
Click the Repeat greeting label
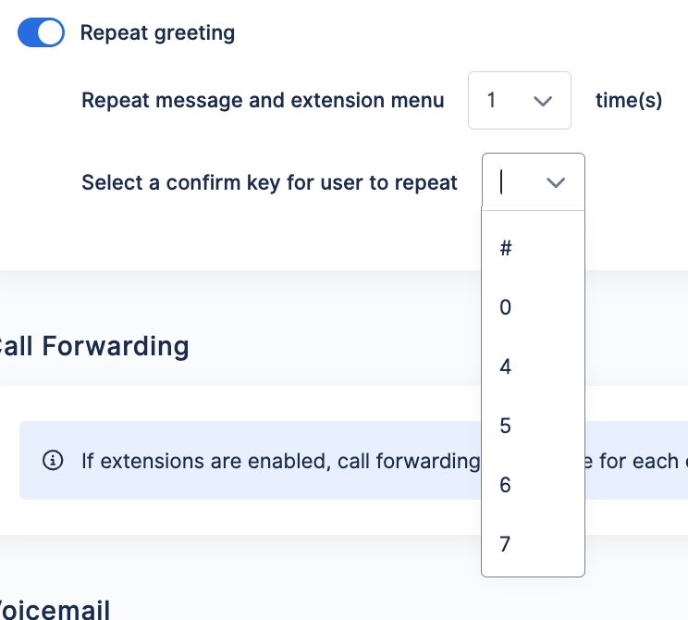157,33
